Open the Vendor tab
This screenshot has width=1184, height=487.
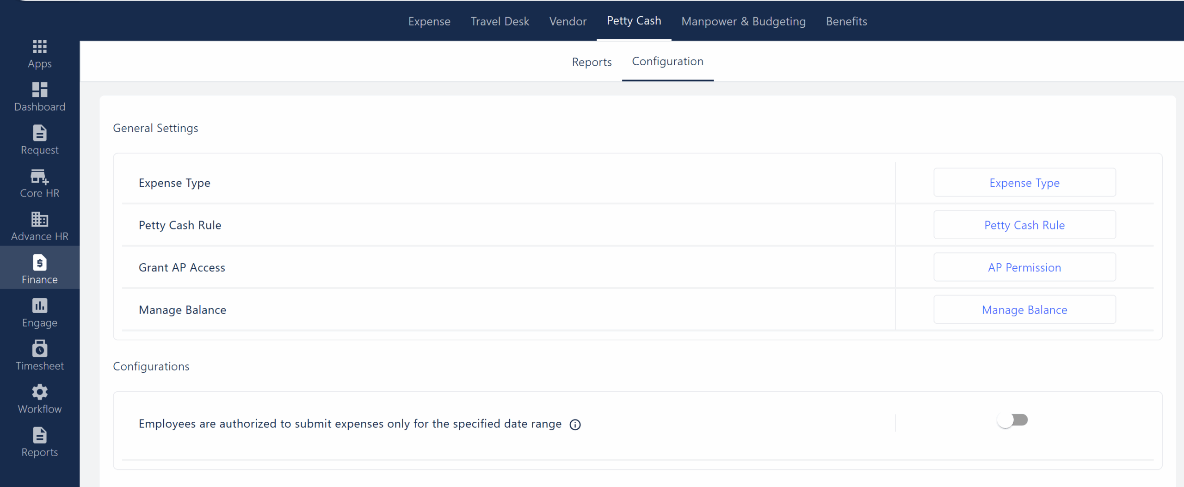tap(568, 21)
